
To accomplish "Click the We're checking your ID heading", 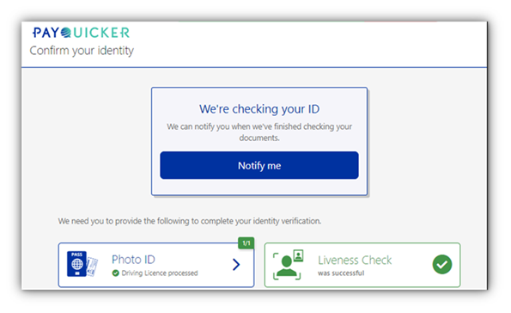I will (259, 109).
